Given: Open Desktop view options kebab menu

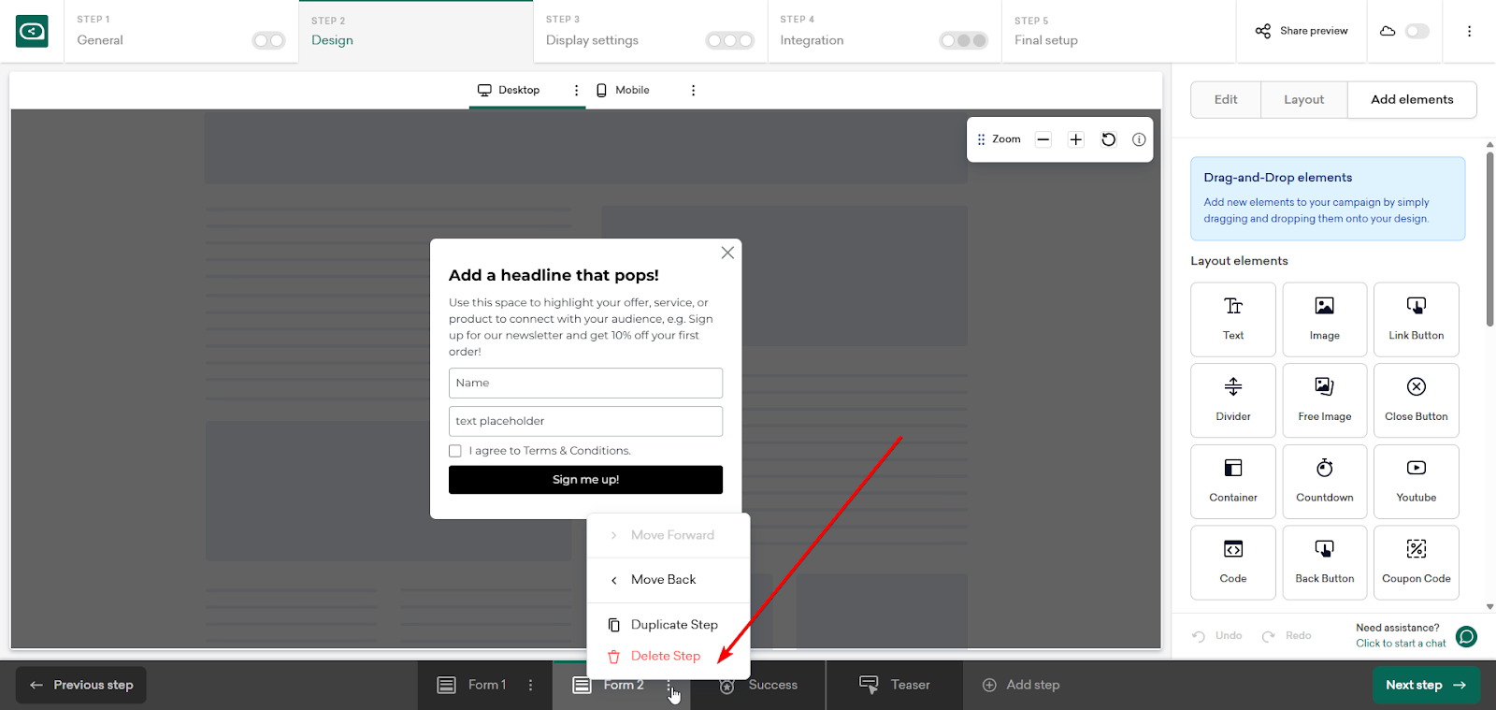Looking at the screenshot, I should [x=576, y=91].
